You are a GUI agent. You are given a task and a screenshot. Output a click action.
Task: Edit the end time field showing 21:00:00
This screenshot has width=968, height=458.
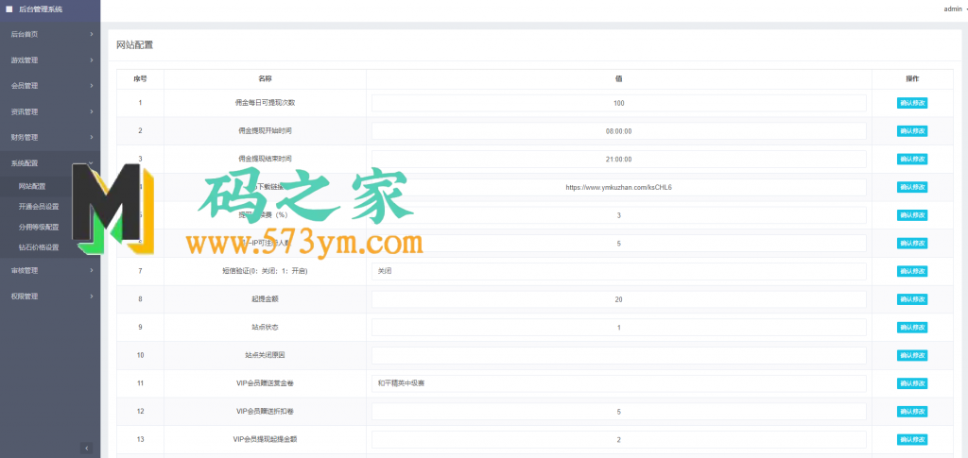(x=618, y=159)
